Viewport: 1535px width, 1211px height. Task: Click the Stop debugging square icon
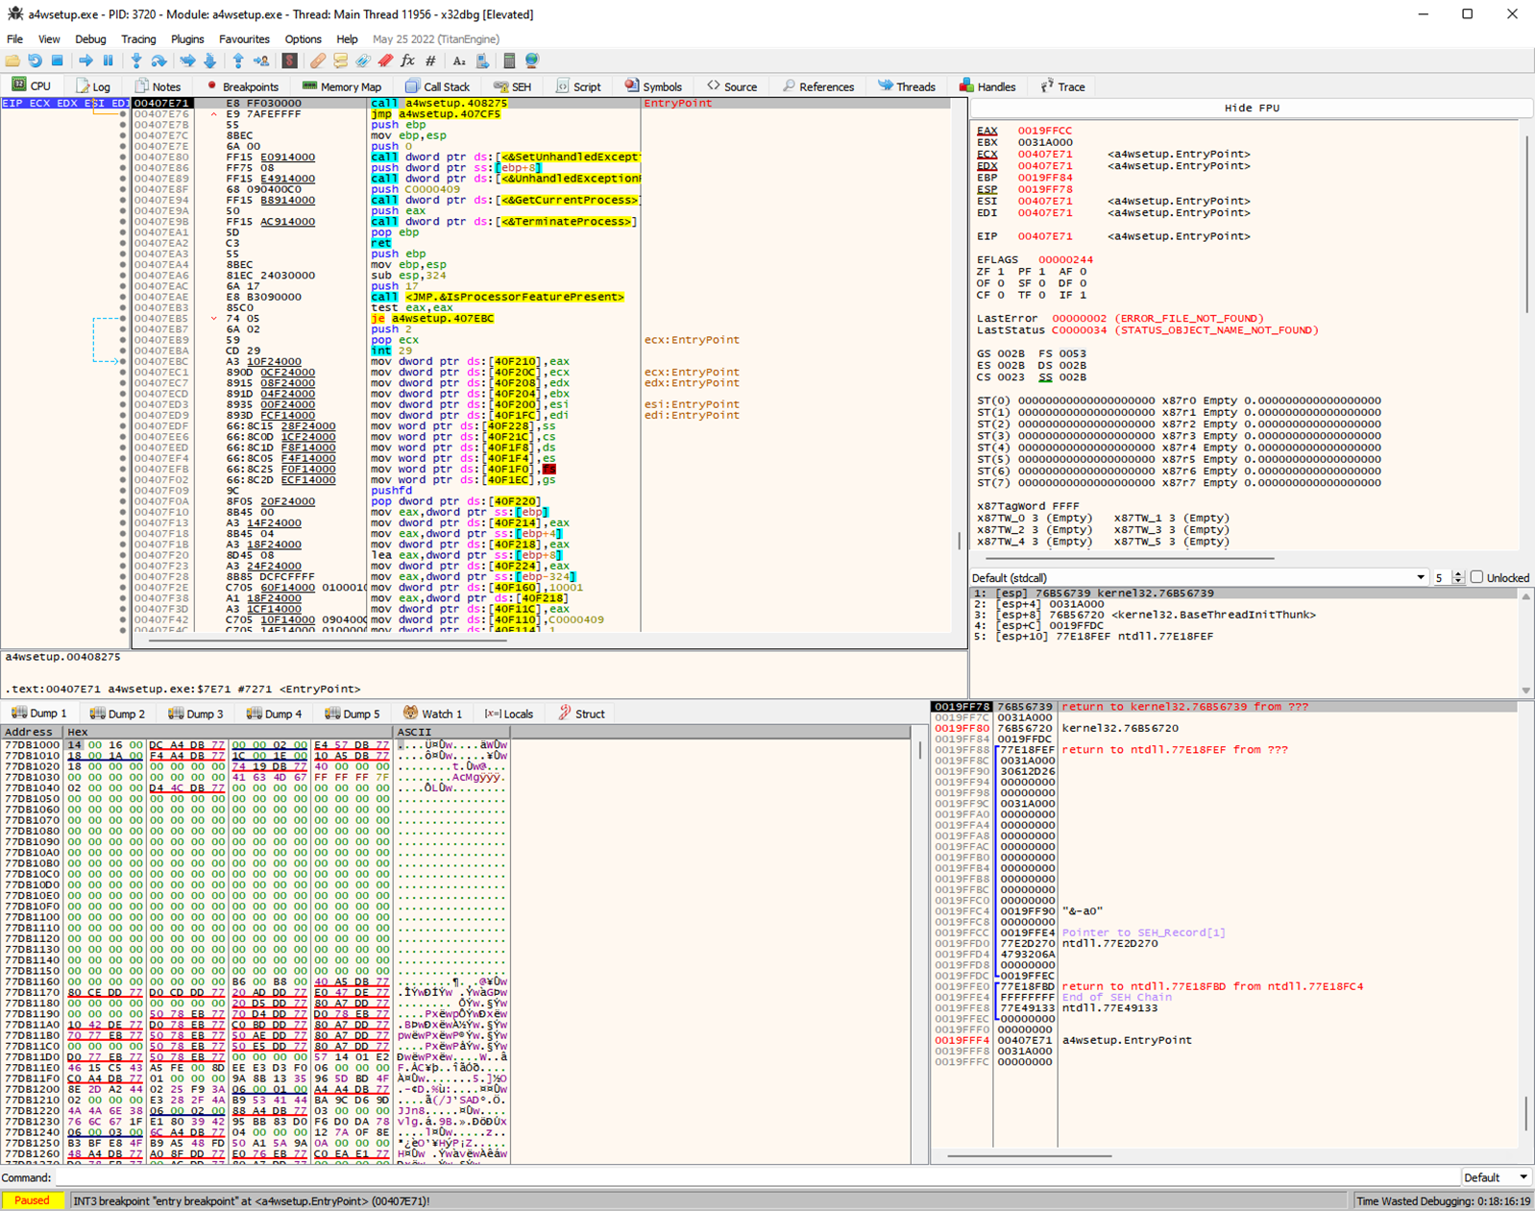tap(58, 61)
